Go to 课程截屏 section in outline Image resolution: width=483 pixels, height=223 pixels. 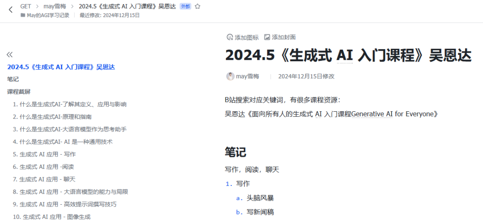tap(19, 92)
